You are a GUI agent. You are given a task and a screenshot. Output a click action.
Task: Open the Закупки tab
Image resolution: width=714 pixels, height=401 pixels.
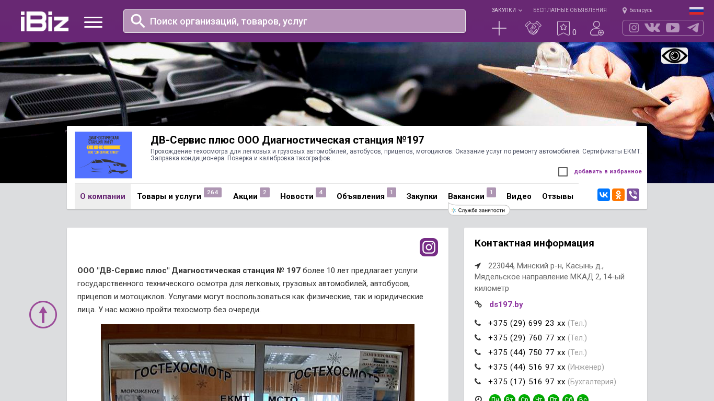pyautogui.click(x=422, y=196)
